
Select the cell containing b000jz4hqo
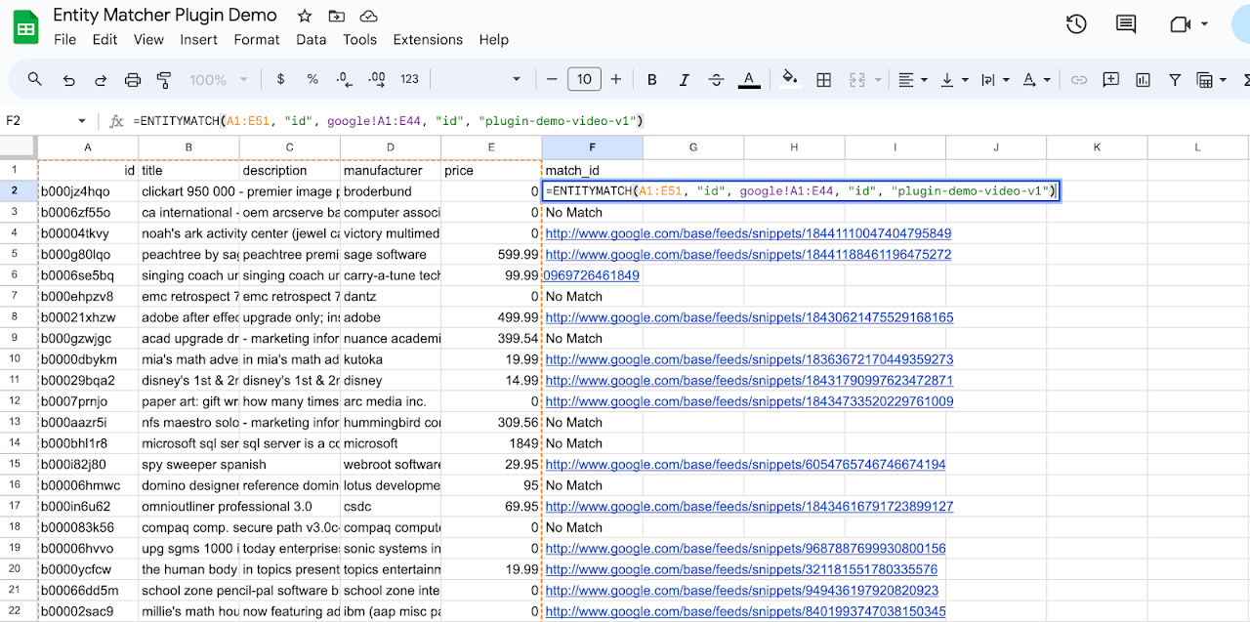tap(88, 191)
